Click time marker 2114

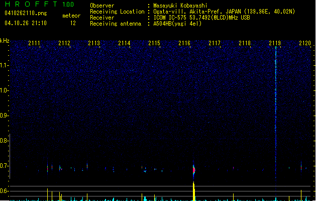click(x=125, y=43)
